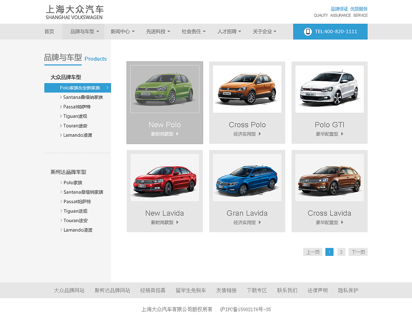Click arrow icon under New Lavida
Screen dimensions: 412x320
[x=177, y=222]
